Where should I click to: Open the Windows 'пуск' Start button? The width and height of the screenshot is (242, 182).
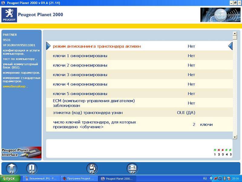point(10,179)
